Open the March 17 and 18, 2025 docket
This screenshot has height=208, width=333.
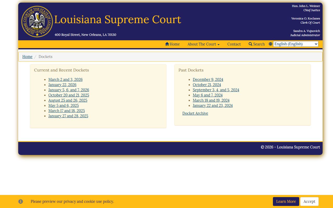coord(67,111)
